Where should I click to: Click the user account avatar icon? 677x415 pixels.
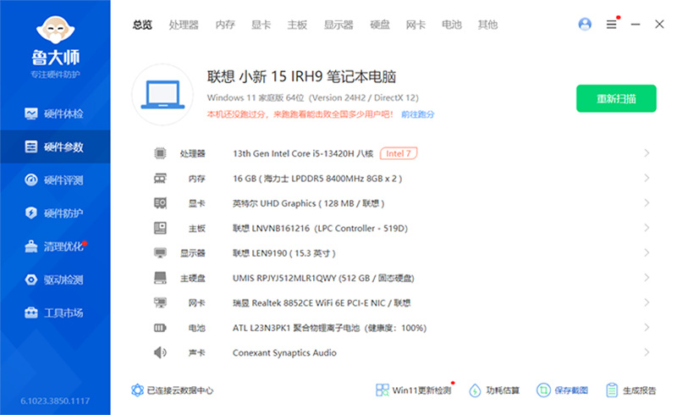coord(585,25)
